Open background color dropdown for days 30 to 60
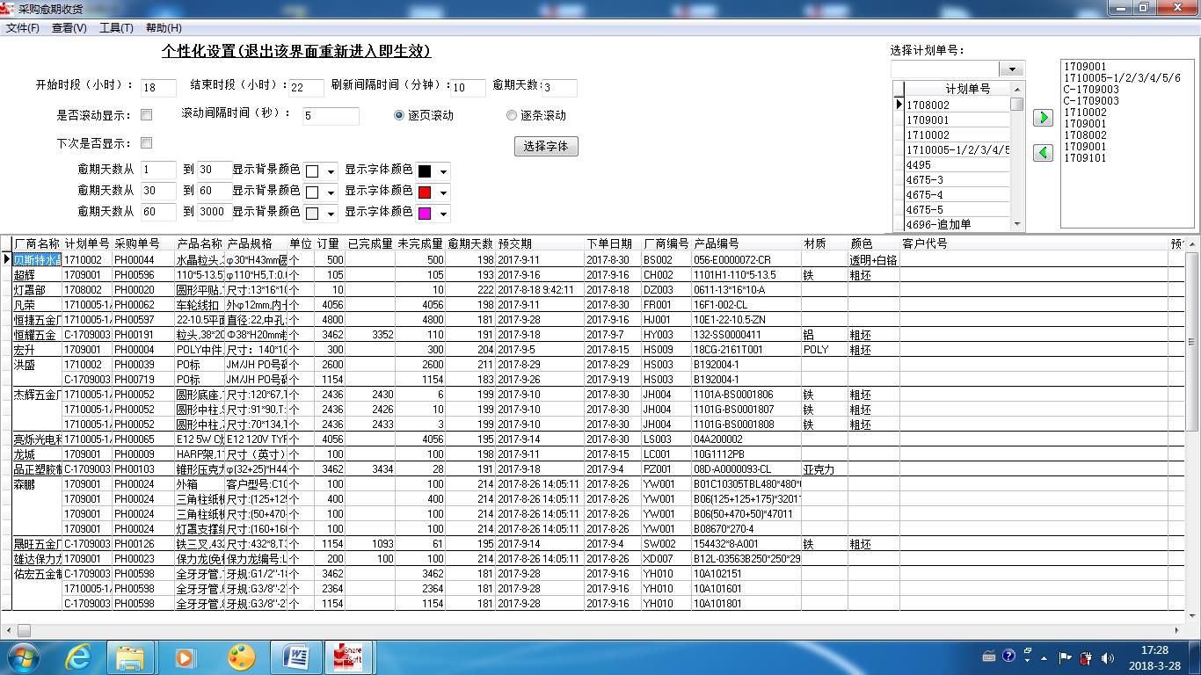Screen dimensions: 1201x675 click(331, 192)
